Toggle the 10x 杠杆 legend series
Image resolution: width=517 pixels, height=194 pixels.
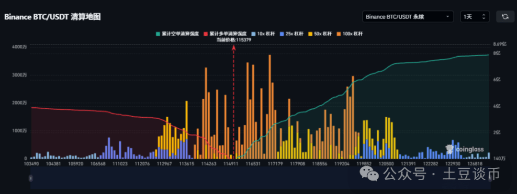tap(263, 34)
